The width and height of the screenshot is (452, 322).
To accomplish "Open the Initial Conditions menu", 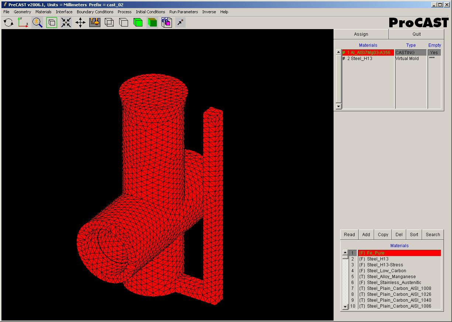I will pos(151,12).
